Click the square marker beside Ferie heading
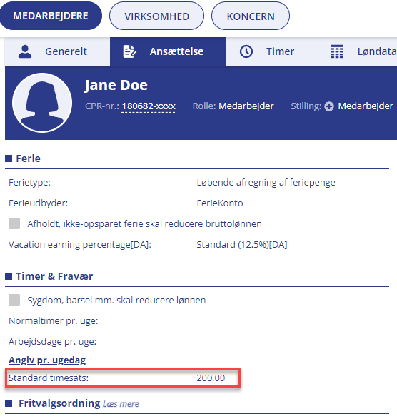Viewport: 397px width, 419px height. click(9, 158)
